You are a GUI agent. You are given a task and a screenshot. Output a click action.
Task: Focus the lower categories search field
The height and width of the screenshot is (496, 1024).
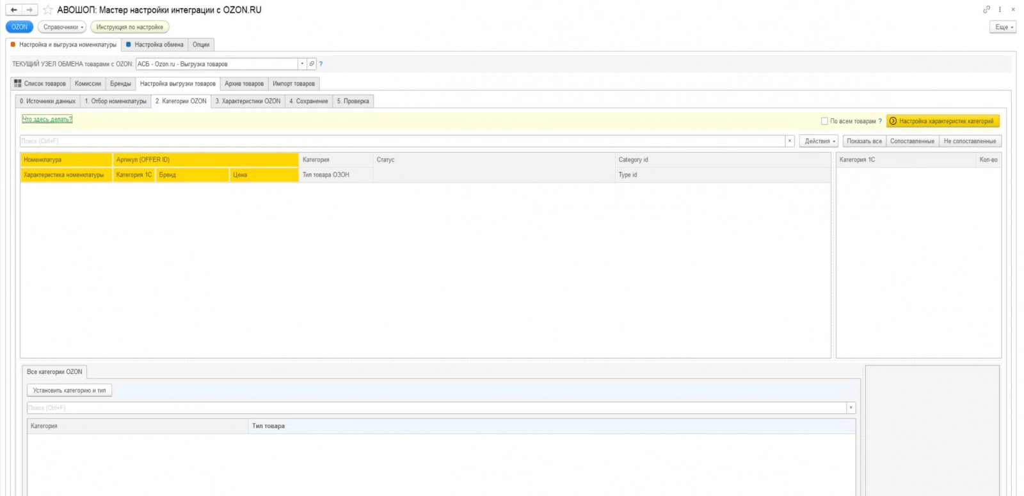coord(436,408)
